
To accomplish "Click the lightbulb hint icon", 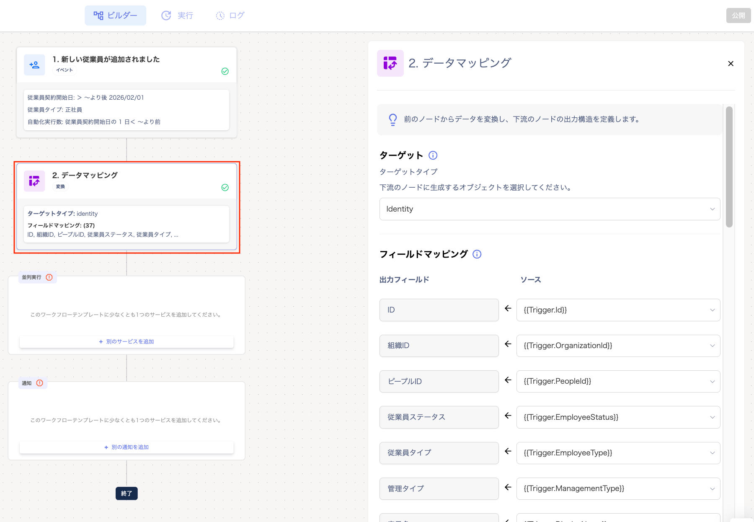I will 392,120.
